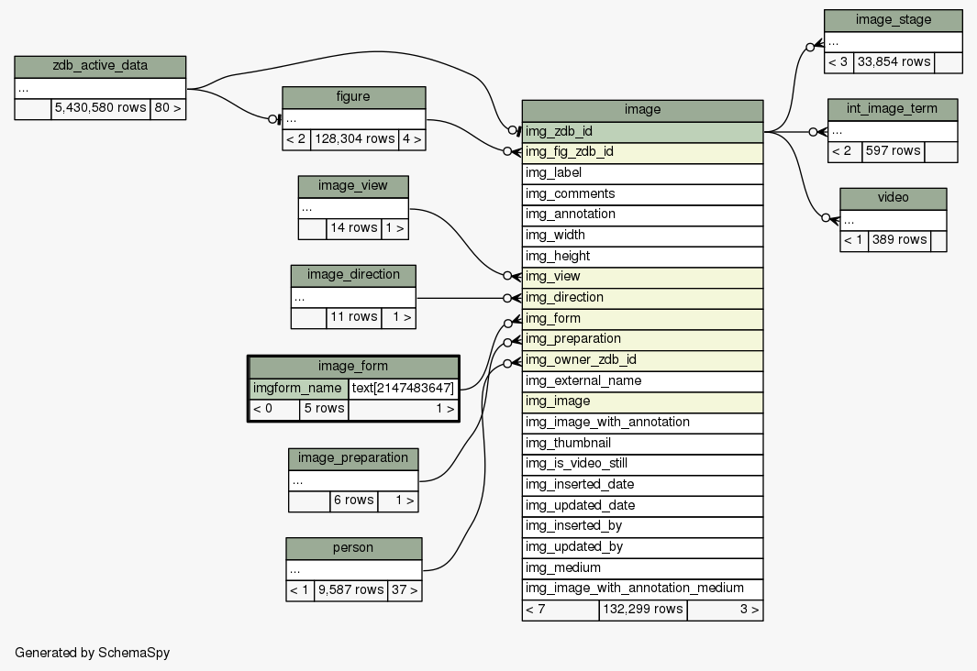Select the img_owner_zdb_id column

642,360
